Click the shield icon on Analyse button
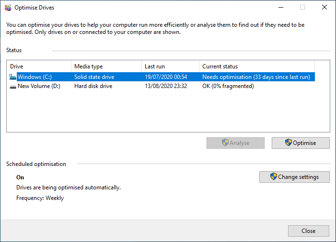336x242 pixels. tap(225, 143)
